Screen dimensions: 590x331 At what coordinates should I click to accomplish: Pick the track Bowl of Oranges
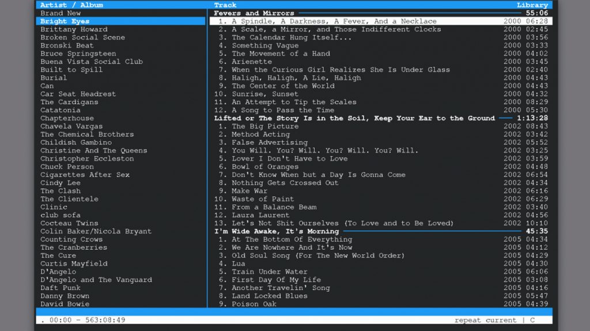[265, 167]
